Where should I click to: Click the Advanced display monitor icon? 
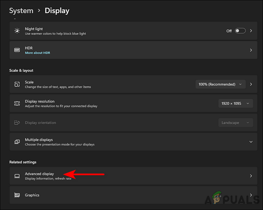[x=17, y=176]
